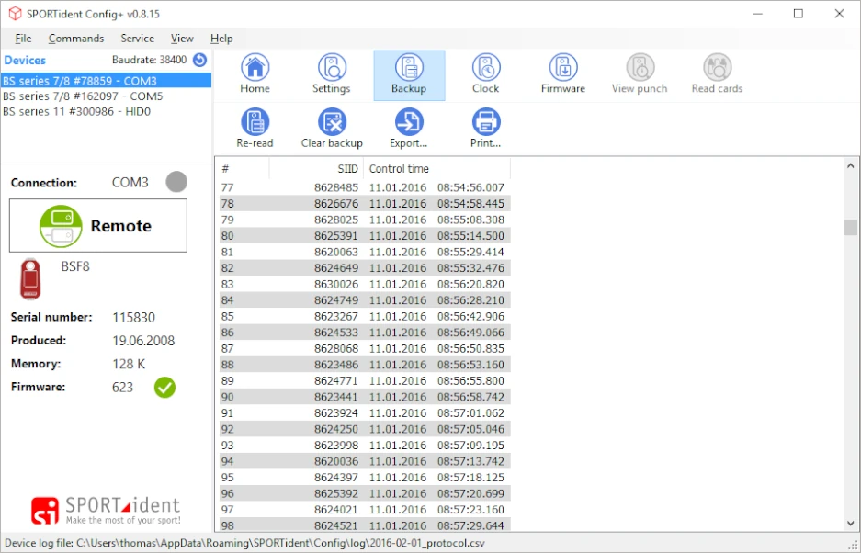
Task: Open the File menu
Action: pos(23,39)
